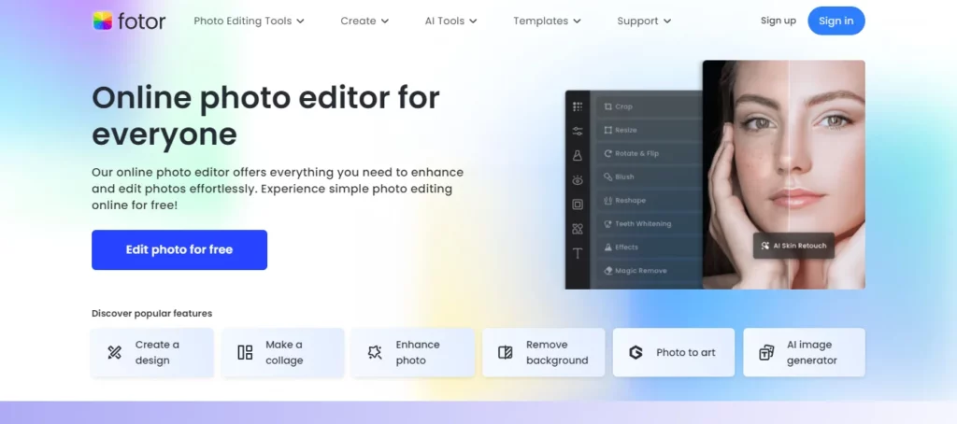
Task: Click the Rotate & Flip icon in preview panel
Action: click(607, 154)
